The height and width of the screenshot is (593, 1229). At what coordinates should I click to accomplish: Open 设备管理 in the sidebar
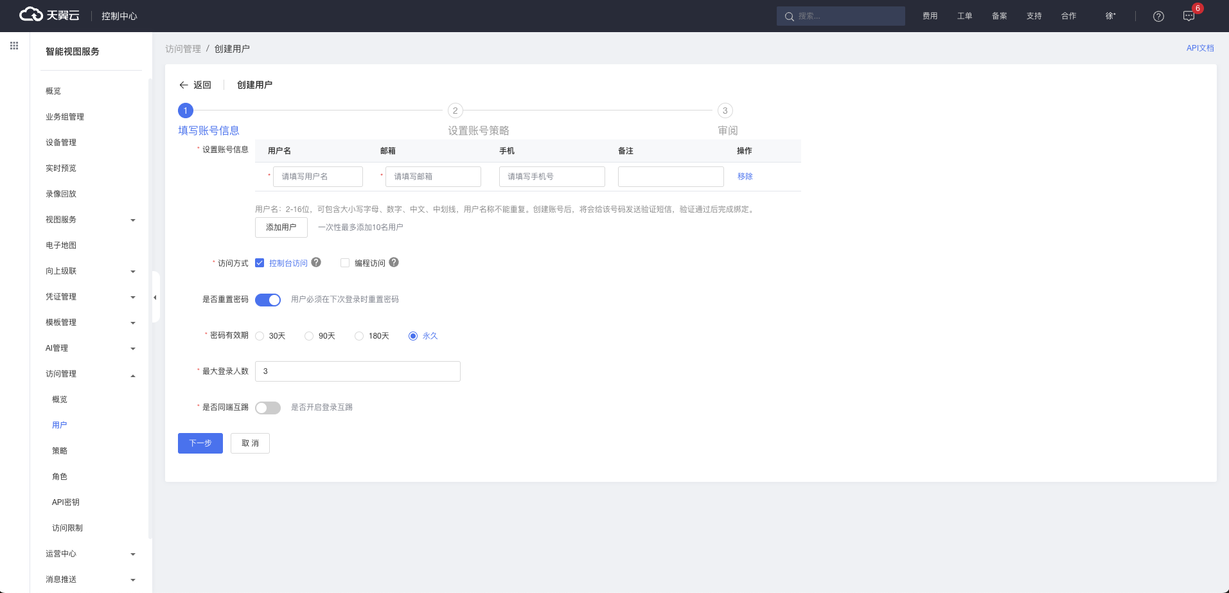coord(61,143)
